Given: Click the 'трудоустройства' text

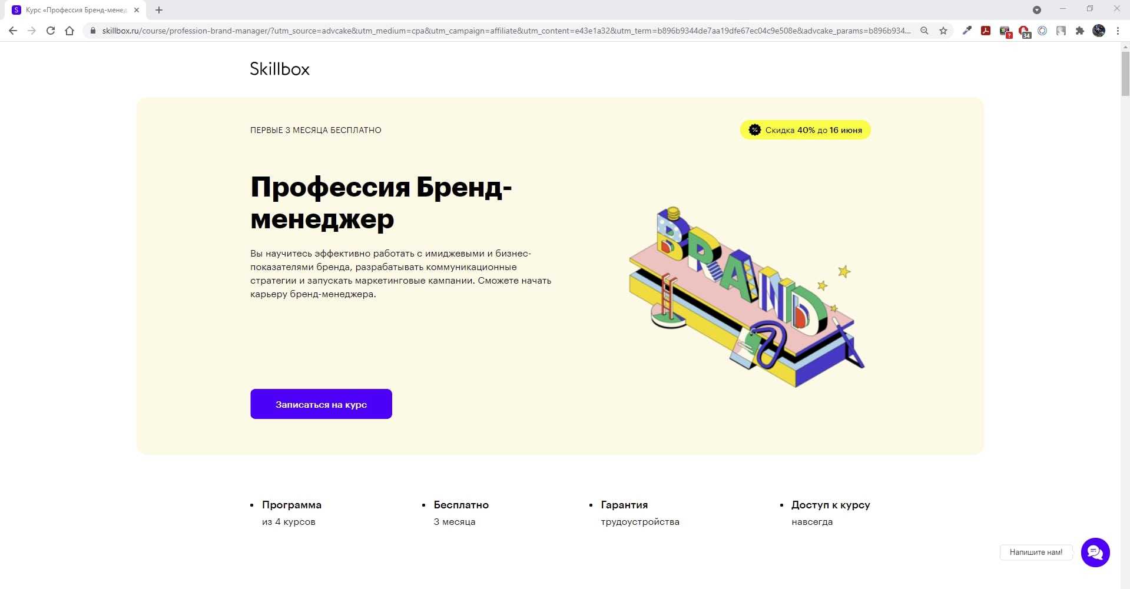Looking at the screenshot, I should coord(640,522).
